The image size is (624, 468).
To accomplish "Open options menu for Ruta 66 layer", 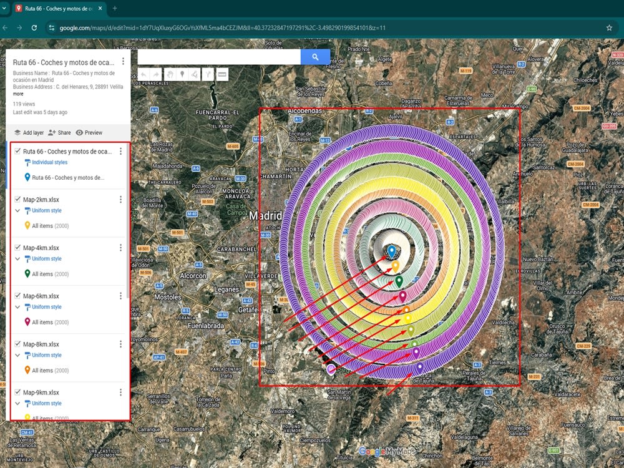I will tap(120, 151).
